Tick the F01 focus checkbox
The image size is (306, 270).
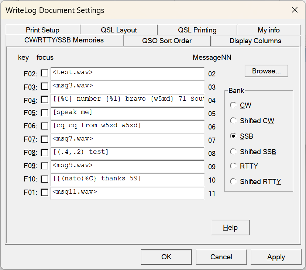[45, 193]
